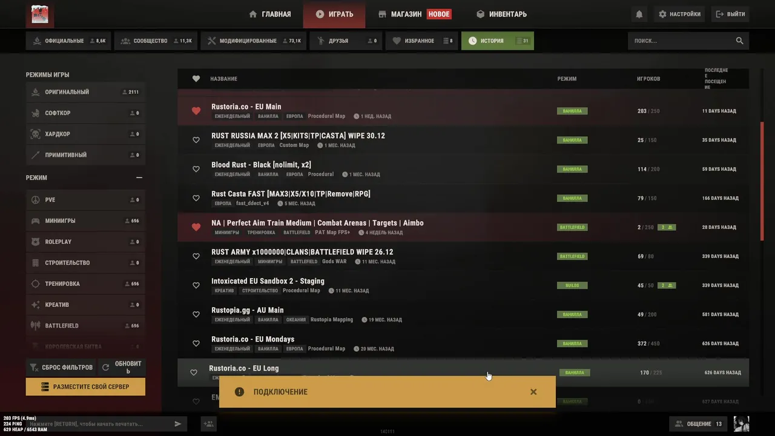775x436 pixels.
Task: Open Rustoria.co - EU Long server row
Action: (x=463, y=372)
